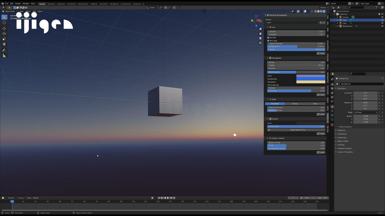The image size is (385, 216).
Task: Switch to the Shading workspace tab
Action: click(x=94, y=4)
